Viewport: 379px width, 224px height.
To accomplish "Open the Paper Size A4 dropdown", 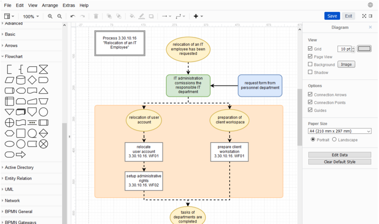I will [x=340, y=131].
